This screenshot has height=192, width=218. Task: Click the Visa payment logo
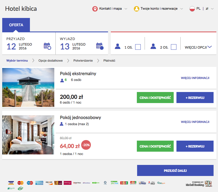coord(11,183)
